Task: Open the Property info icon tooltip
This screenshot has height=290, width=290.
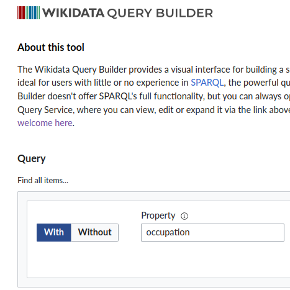Action: [184, 216]
